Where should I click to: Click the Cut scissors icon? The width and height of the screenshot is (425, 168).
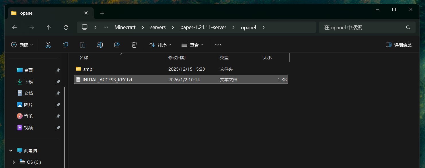[x=48, y=45]
